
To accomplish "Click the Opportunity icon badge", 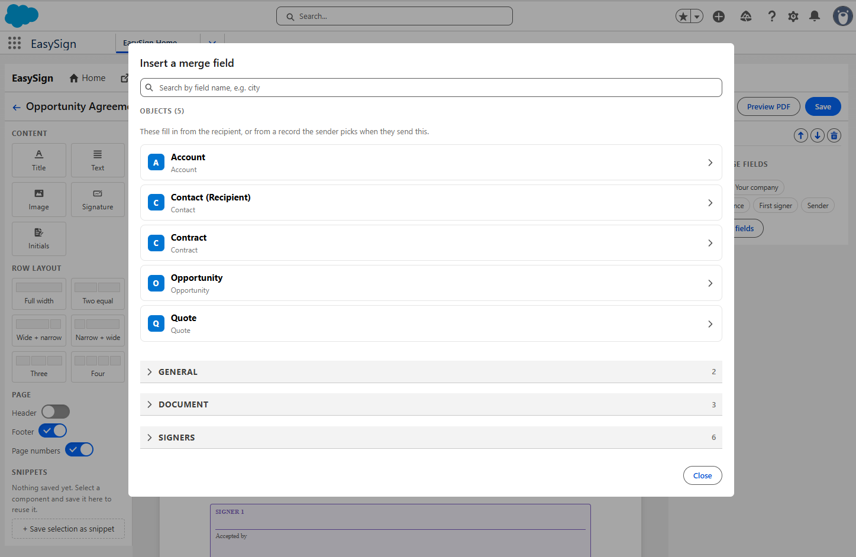I will (x=156, y=283).
